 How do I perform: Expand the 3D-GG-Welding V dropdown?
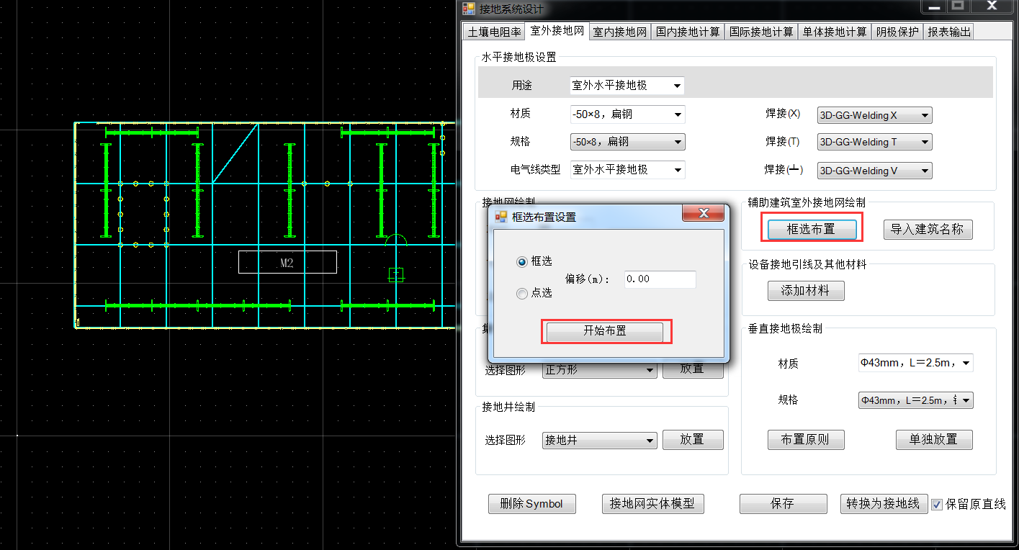875,171
